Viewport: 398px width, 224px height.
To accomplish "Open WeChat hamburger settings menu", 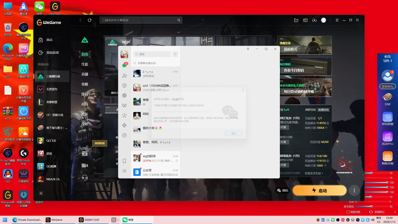I will click(124, 171).
